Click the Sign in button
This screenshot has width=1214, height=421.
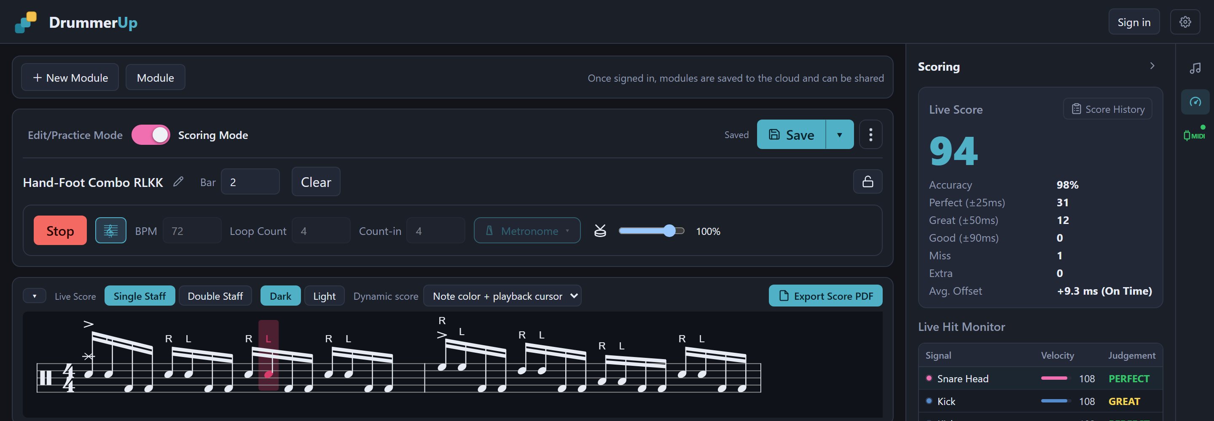pyautogui.click(x=1133, y=22)
